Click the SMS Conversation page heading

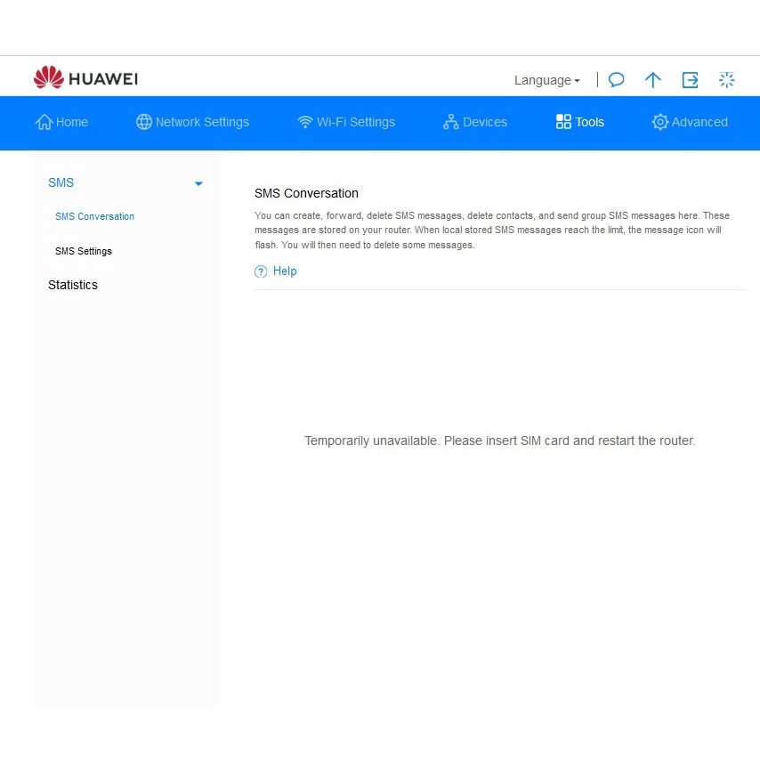coord(306,193)
